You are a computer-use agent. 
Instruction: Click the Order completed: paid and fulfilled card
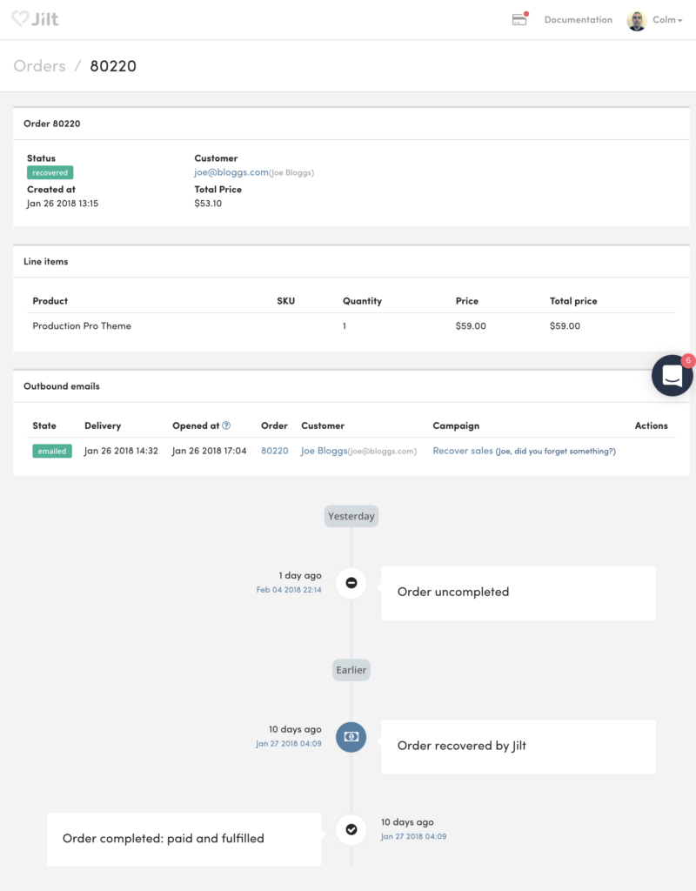(184, 840)
